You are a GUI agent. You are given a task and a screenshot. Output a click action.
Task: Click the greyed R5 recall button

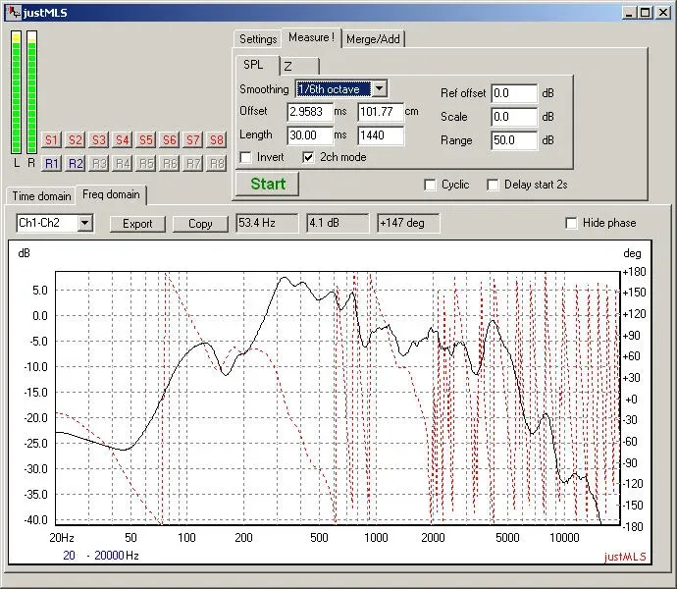pyautogui.click(x=146, y=163)
